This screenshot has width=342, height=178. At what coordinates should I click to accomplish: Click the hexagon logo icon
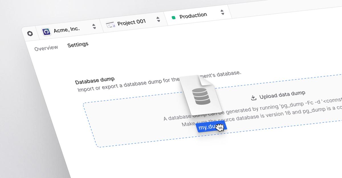[x=30, y=33]
